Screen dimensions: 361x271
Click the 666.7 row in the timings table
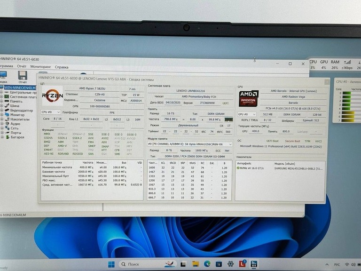189,198
